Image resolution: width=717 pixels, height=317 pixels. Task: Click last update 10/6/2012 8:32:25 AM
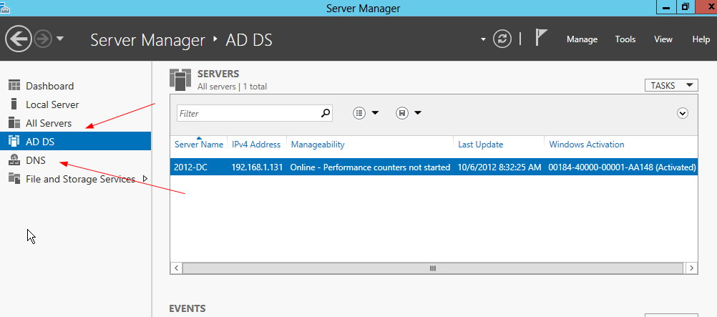(499, 167)
